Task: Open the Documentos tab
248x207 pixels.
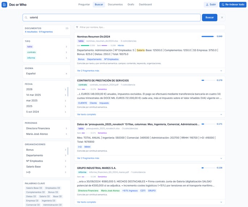Action: tap(115, 4)
